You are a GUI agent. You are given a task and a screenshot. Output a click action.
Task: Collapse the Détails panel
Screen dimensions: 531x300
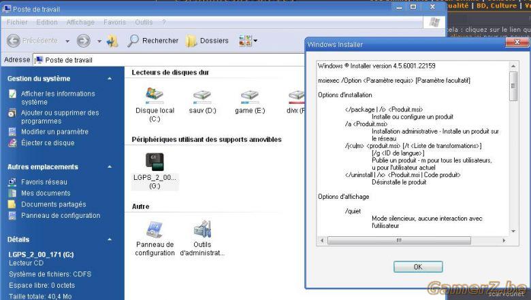(x=110, y=240)
